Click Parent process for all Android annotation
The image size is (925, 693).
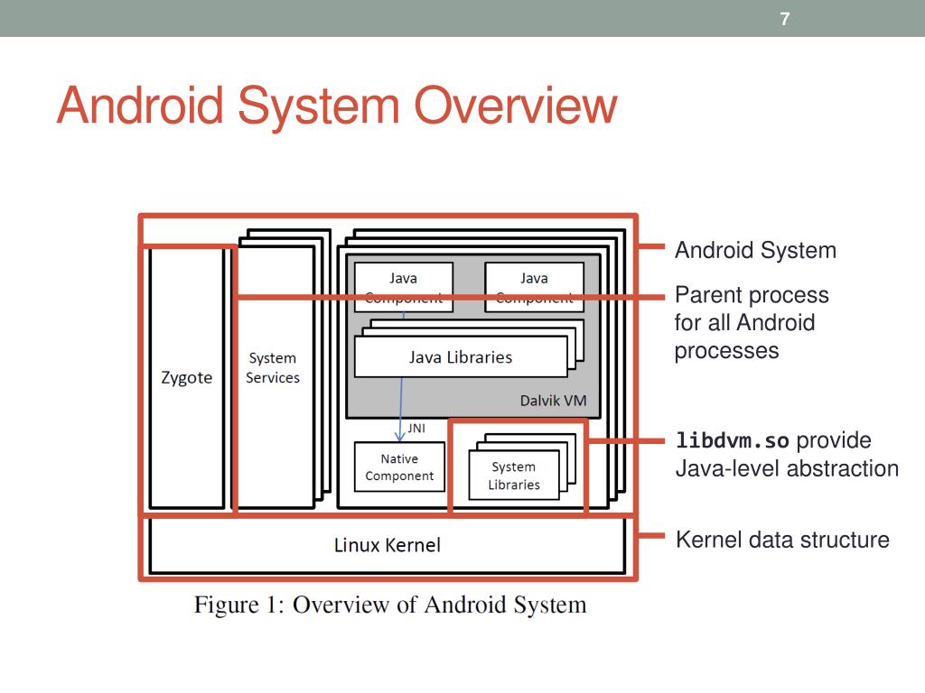coord(752,322)
